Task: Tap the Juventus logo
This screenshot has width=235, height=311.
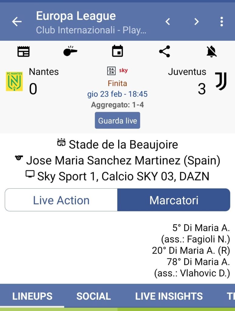Action: [x=221, y=81]
